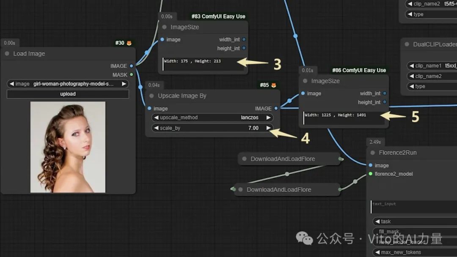457x257 pixels.
Task: Click width_int output socket on node #86
Action: [385, 93]
